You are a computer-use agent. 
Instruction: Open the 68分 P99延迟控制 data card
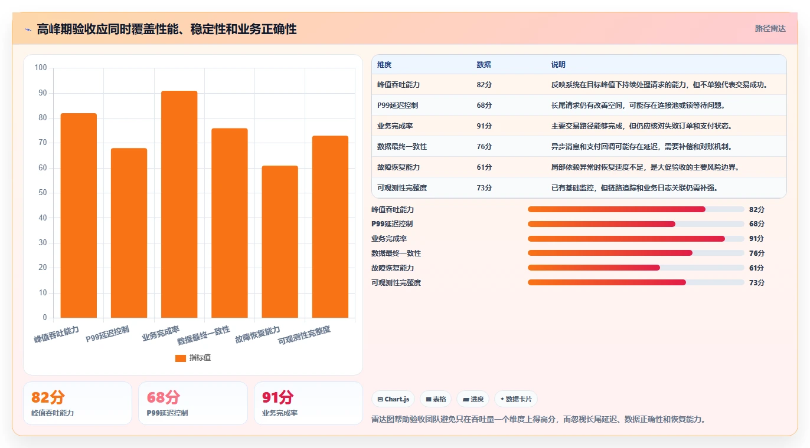pos(192,403)
